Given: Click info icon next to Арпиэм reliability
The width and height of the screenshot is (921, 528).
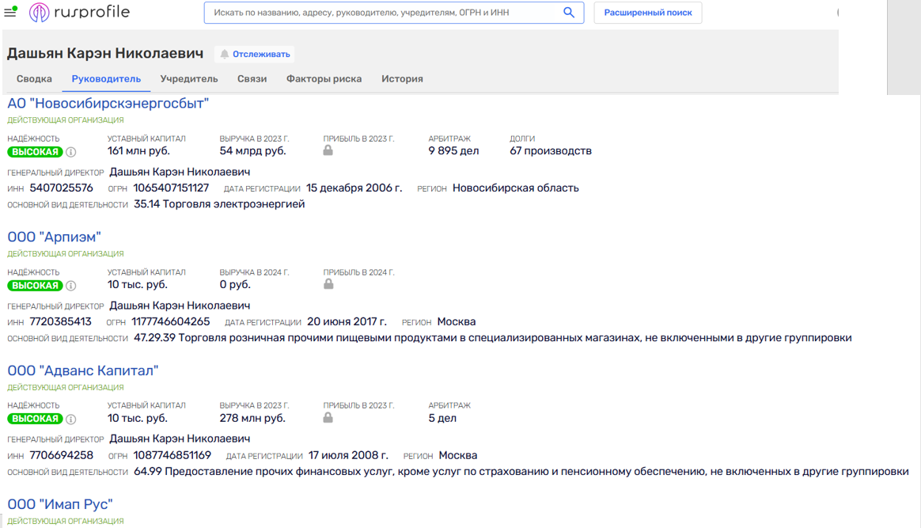Looking at the screenshot, I should pos(71,286).
